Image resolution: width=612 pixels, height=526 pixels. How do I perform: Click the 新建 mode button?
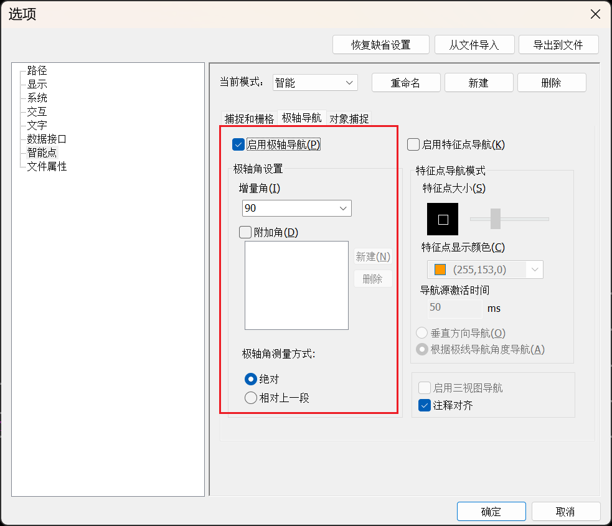[479, 83]
